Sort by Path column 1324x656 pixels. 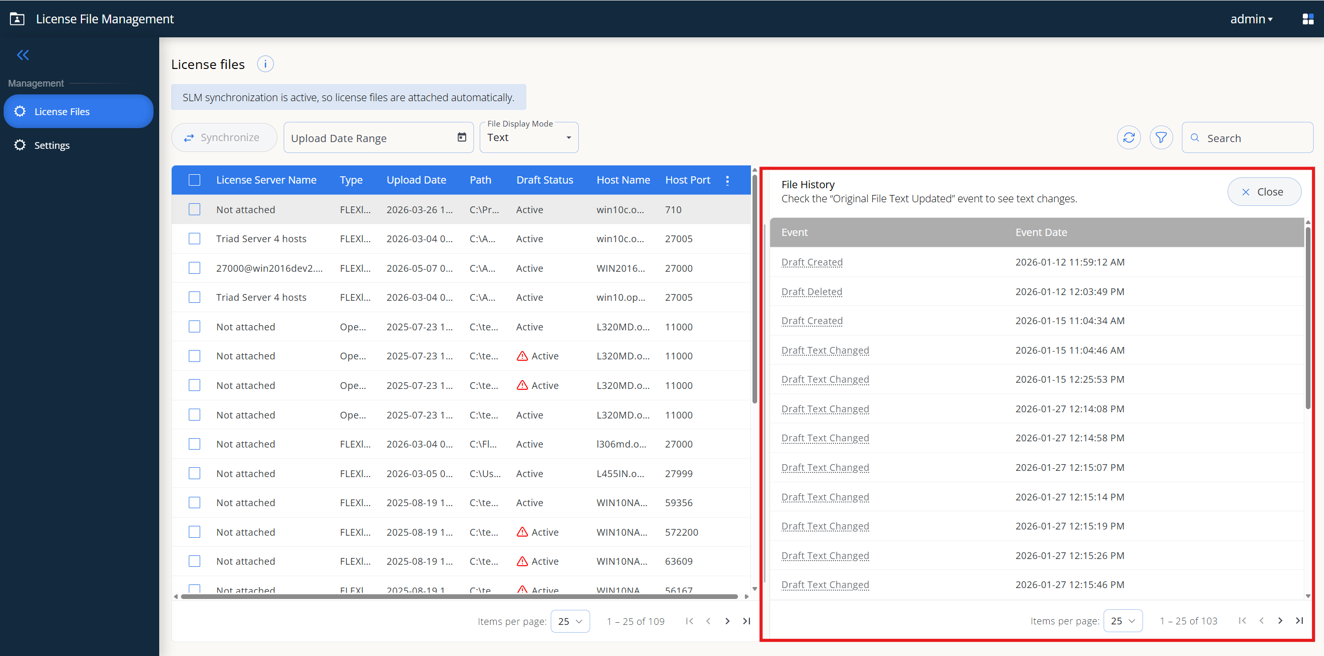pos(480,180)
